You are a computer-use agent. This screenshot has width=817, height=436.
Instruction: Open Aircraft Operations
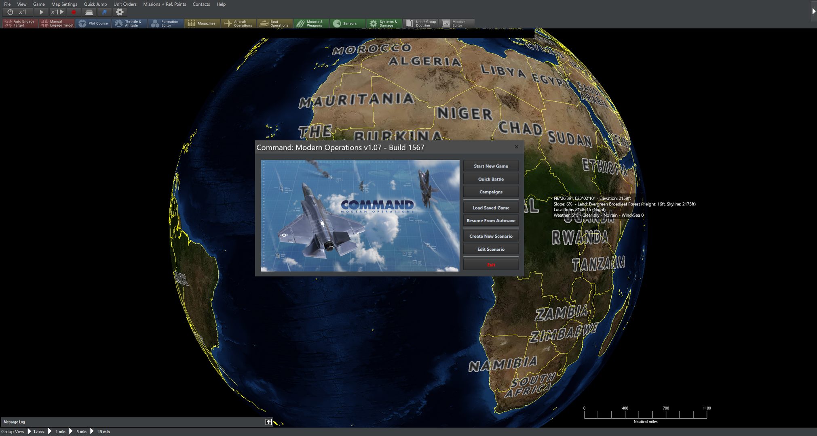click(x=239, y=23)
